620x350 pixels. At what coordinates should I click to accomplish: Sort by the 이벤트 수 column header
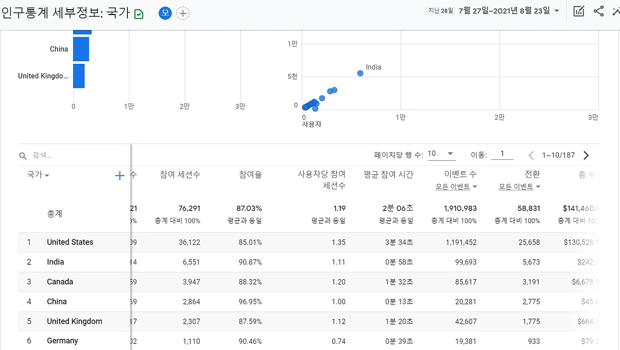pyautogui.click(x=460, y=174)
